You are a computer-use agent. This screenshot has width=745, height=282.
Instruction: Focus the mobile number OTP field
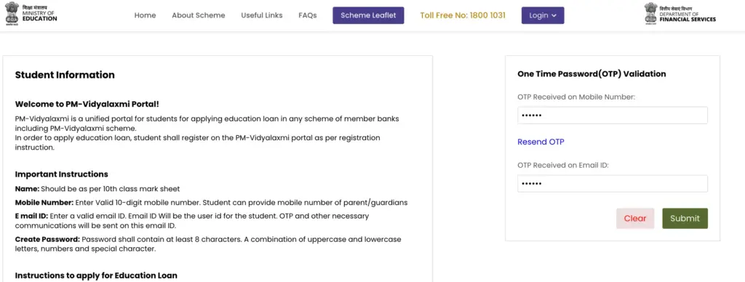point(613,116)
